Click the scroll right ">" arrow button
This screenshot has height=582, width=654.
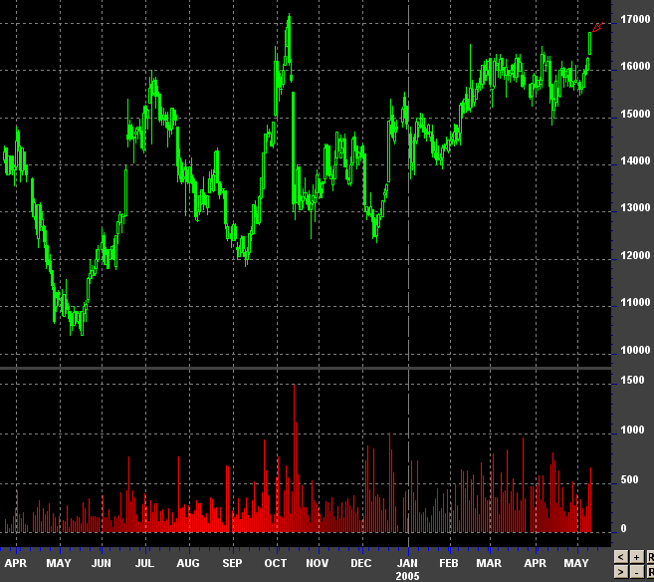pos(620,571)
